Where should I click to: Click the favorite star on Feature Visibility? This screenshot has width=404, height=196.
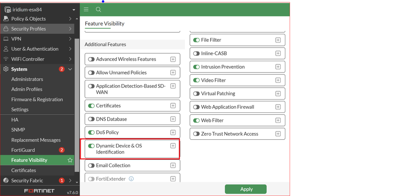click(x=70, y=160)
